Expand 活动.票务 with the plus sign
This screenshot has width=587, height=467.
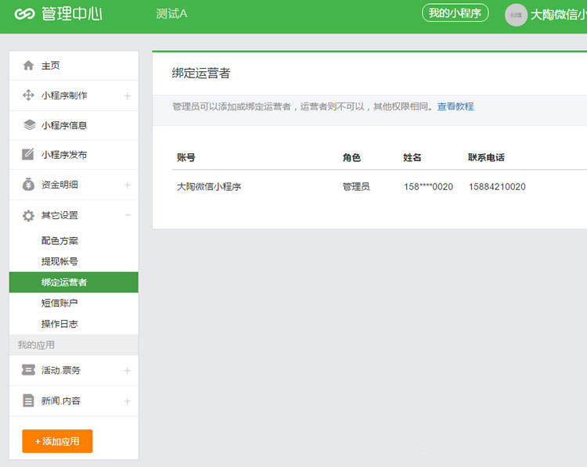(x=128, y=371)
